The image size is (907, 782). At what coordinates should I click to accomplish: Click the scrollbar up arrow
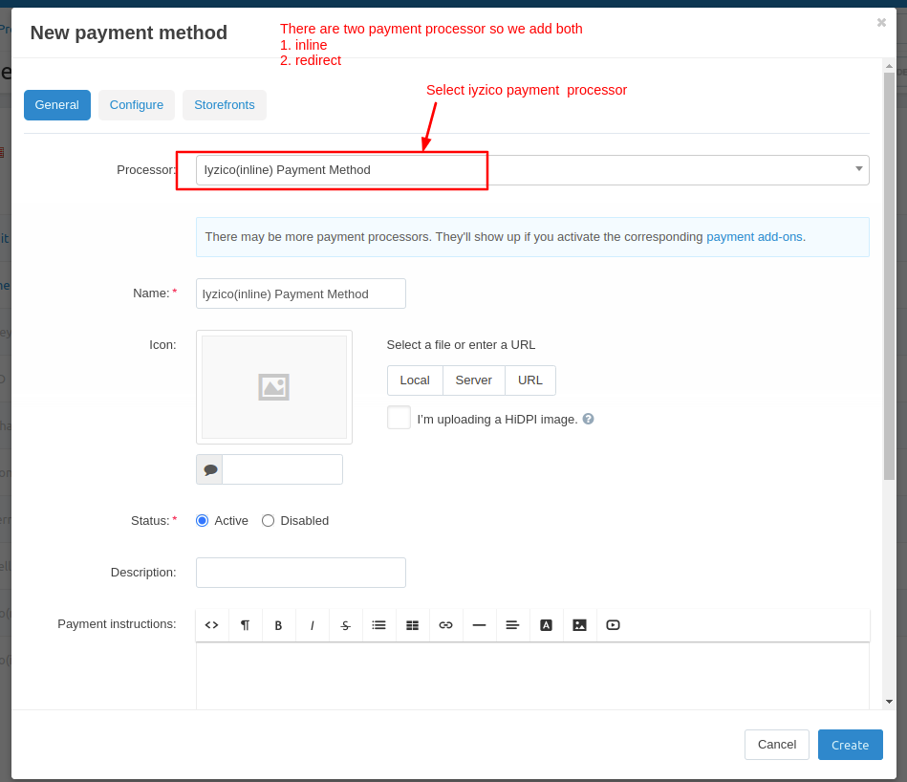click(889, 66)
